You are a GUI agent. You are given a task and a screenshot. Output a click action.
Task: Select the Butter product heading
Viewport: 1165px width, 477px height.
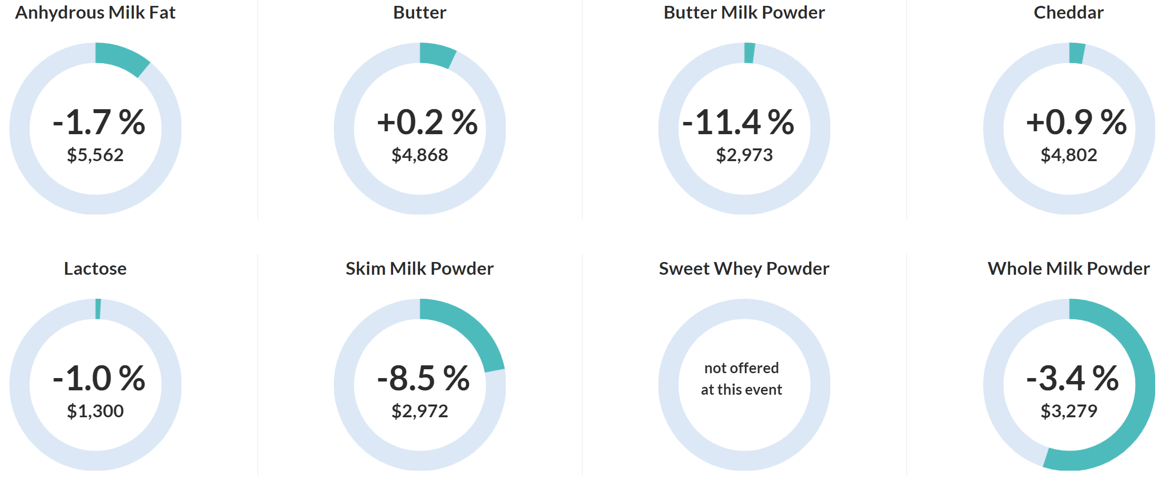pos(420,13)
